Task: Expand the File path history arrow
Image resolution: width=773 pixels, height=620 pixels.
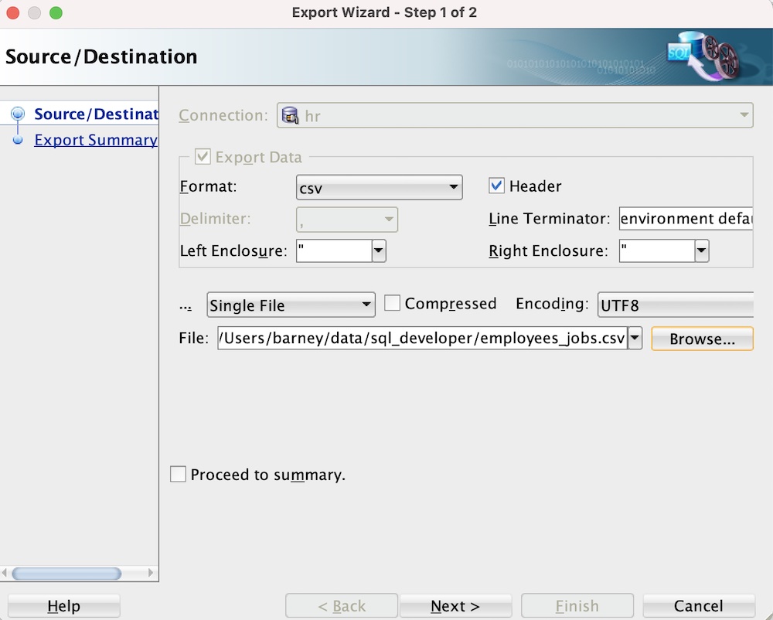Action: tap(635, 338)
